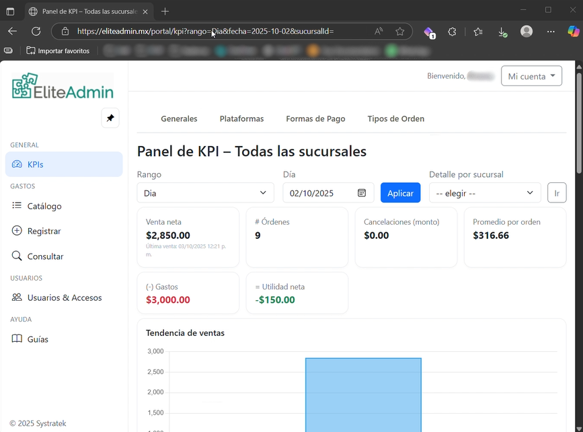Image resolution: width=583 pixels, height=432 pixels.
Task: Open Consultar search in the sidebar
Action: pyautogui.click(x=45, y=256)
